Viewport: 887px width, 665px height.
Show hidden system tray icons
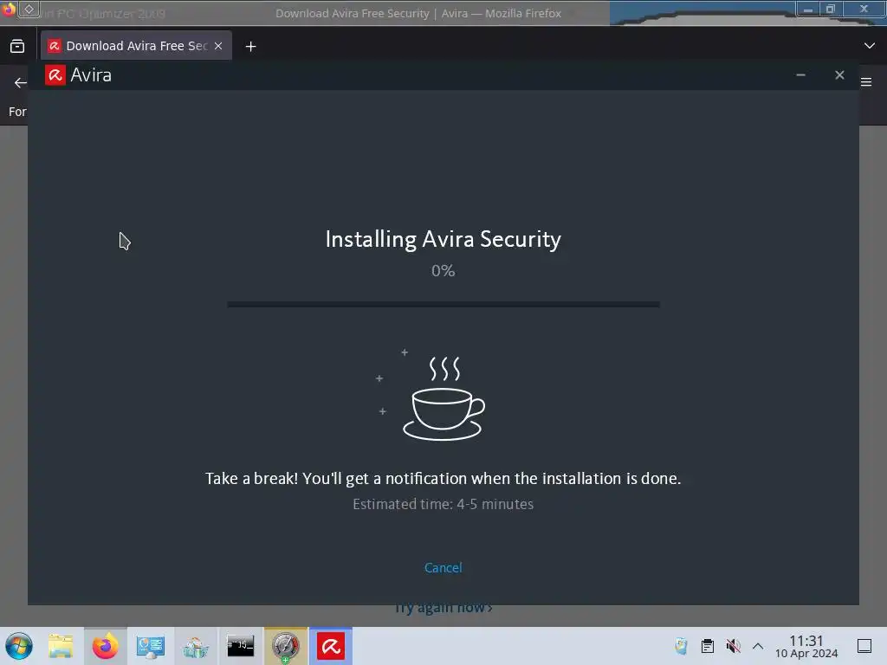[x=758, y=646]
